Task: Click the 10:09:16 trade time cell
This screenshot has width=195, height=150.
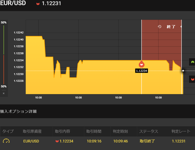Action: 94,141
